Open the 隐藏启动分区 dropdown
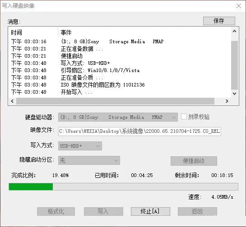 click(89, 160)
